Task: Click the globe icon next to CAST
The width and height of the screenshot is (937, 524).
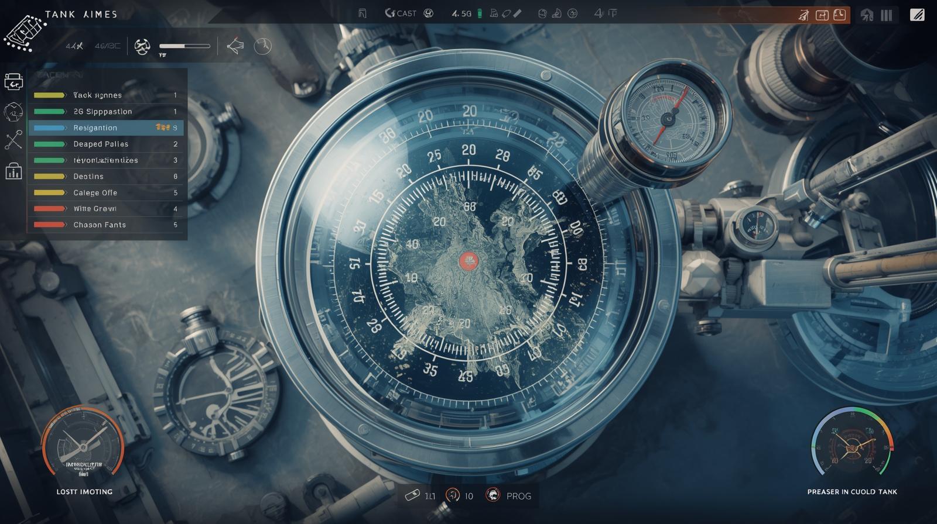Action: click(429, 13)
